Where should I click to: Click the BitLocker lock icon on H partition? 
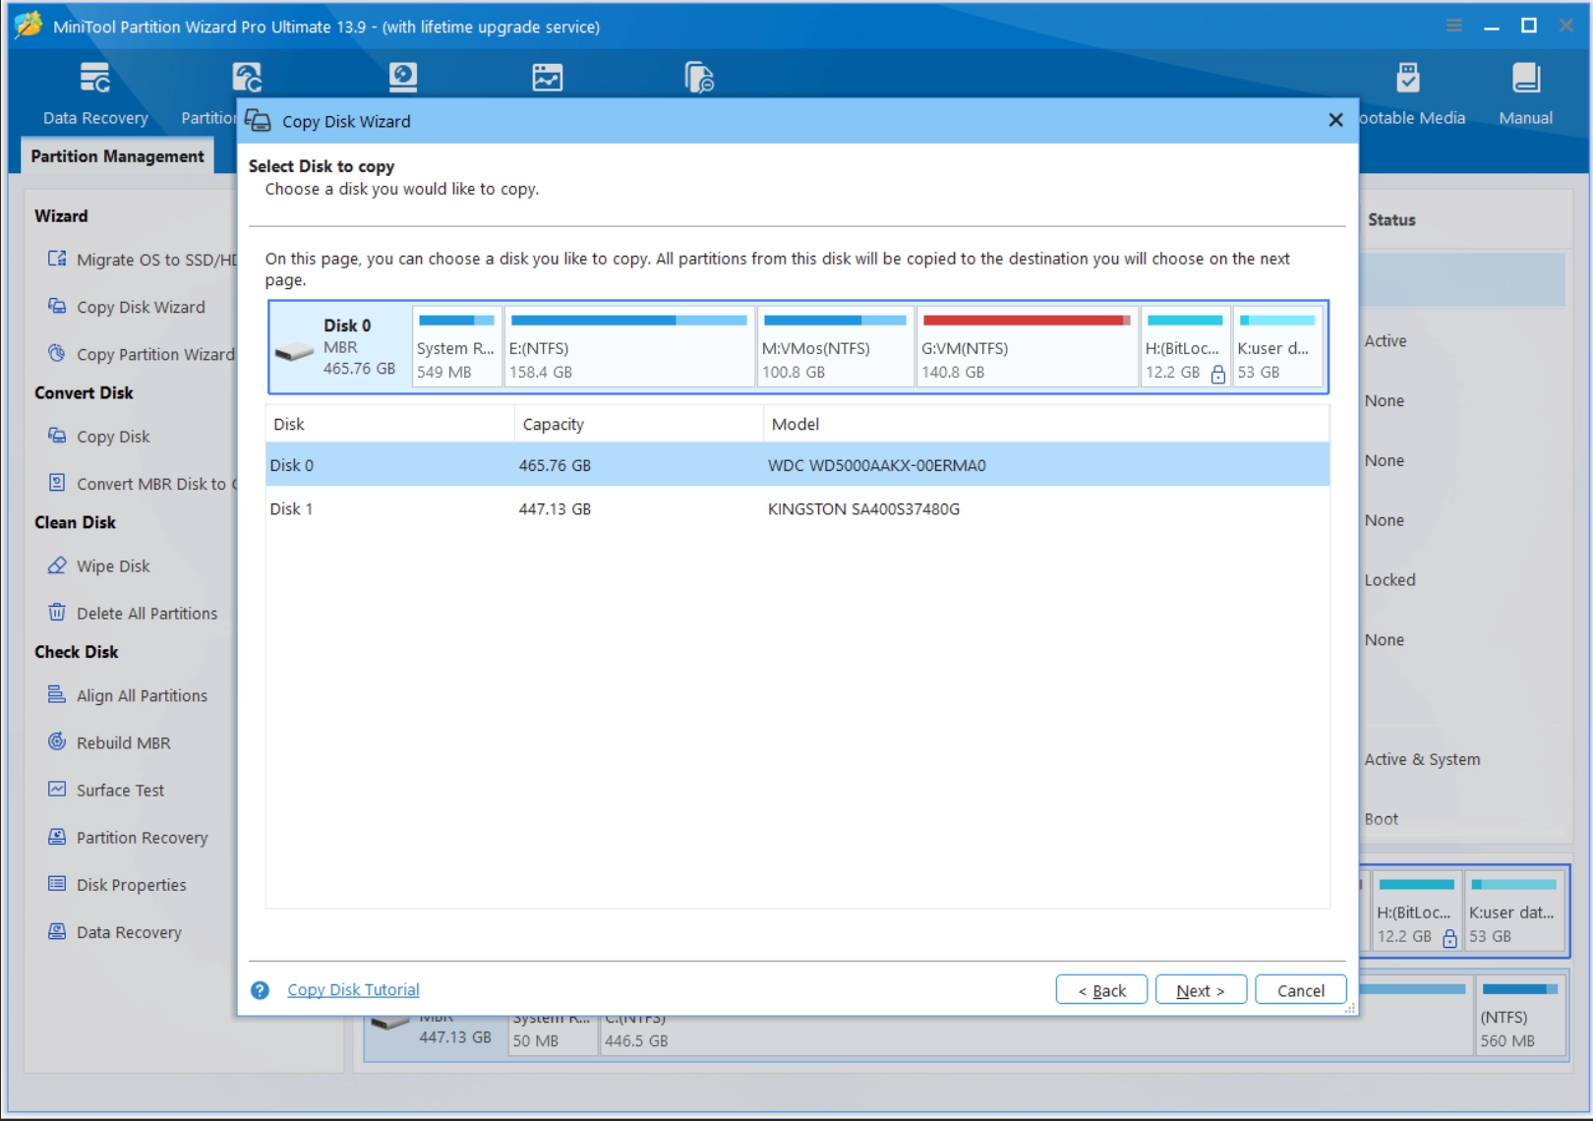1217,374
